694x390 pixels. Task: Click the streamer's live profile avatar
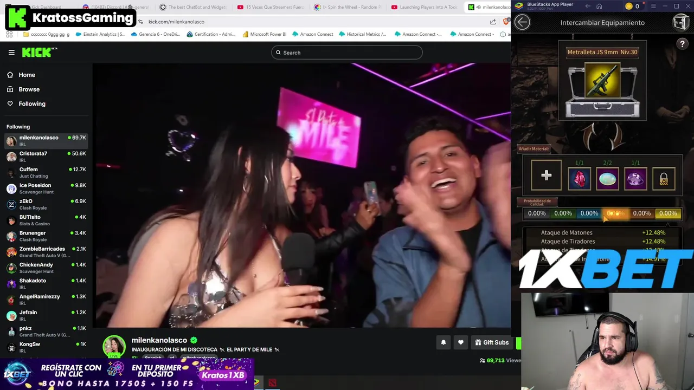tap(114, 347)
